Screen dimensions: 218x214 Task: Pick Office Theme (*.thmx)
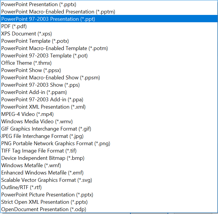(109, 63)
